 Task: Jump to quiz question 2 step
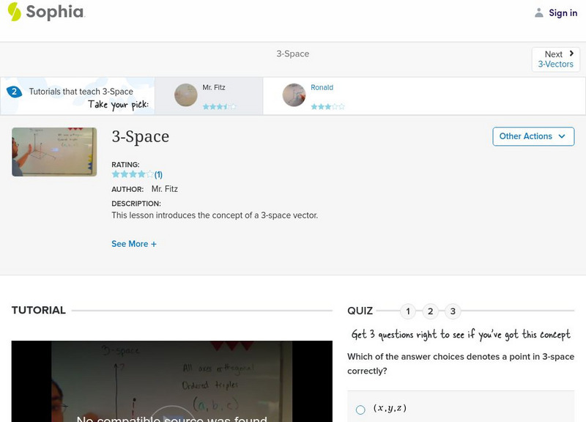pyautogui.click(x=431, y=311)
